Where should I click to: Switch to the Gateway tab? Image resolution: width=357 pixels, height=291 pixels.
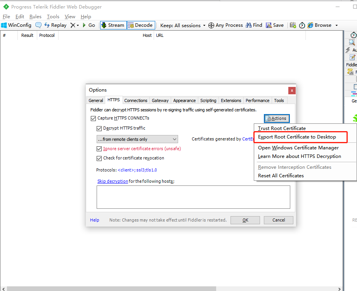point(160,100)
